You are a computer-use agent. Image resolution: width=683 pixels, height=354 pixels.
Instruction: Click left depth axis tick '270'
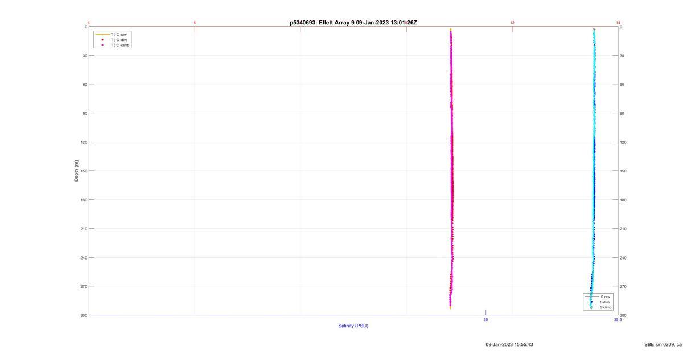coord(84,286)
